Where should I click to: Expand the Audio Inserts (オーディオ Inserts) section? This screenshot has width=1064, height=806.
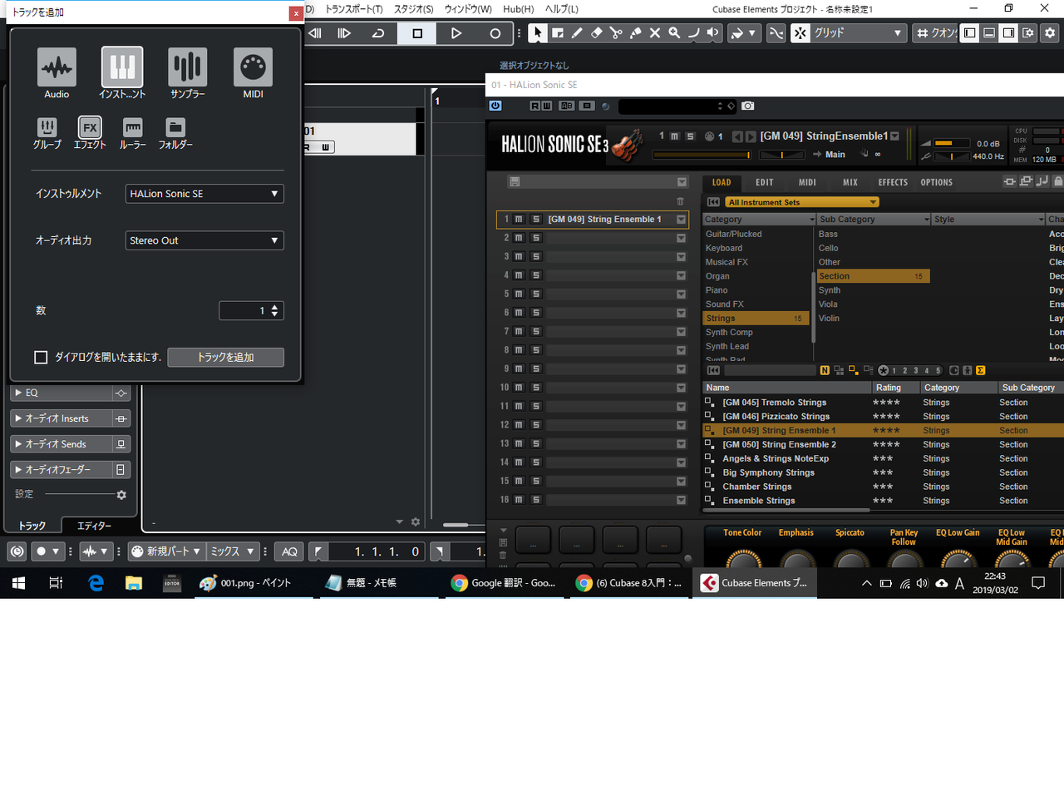[x=70, y=418]
